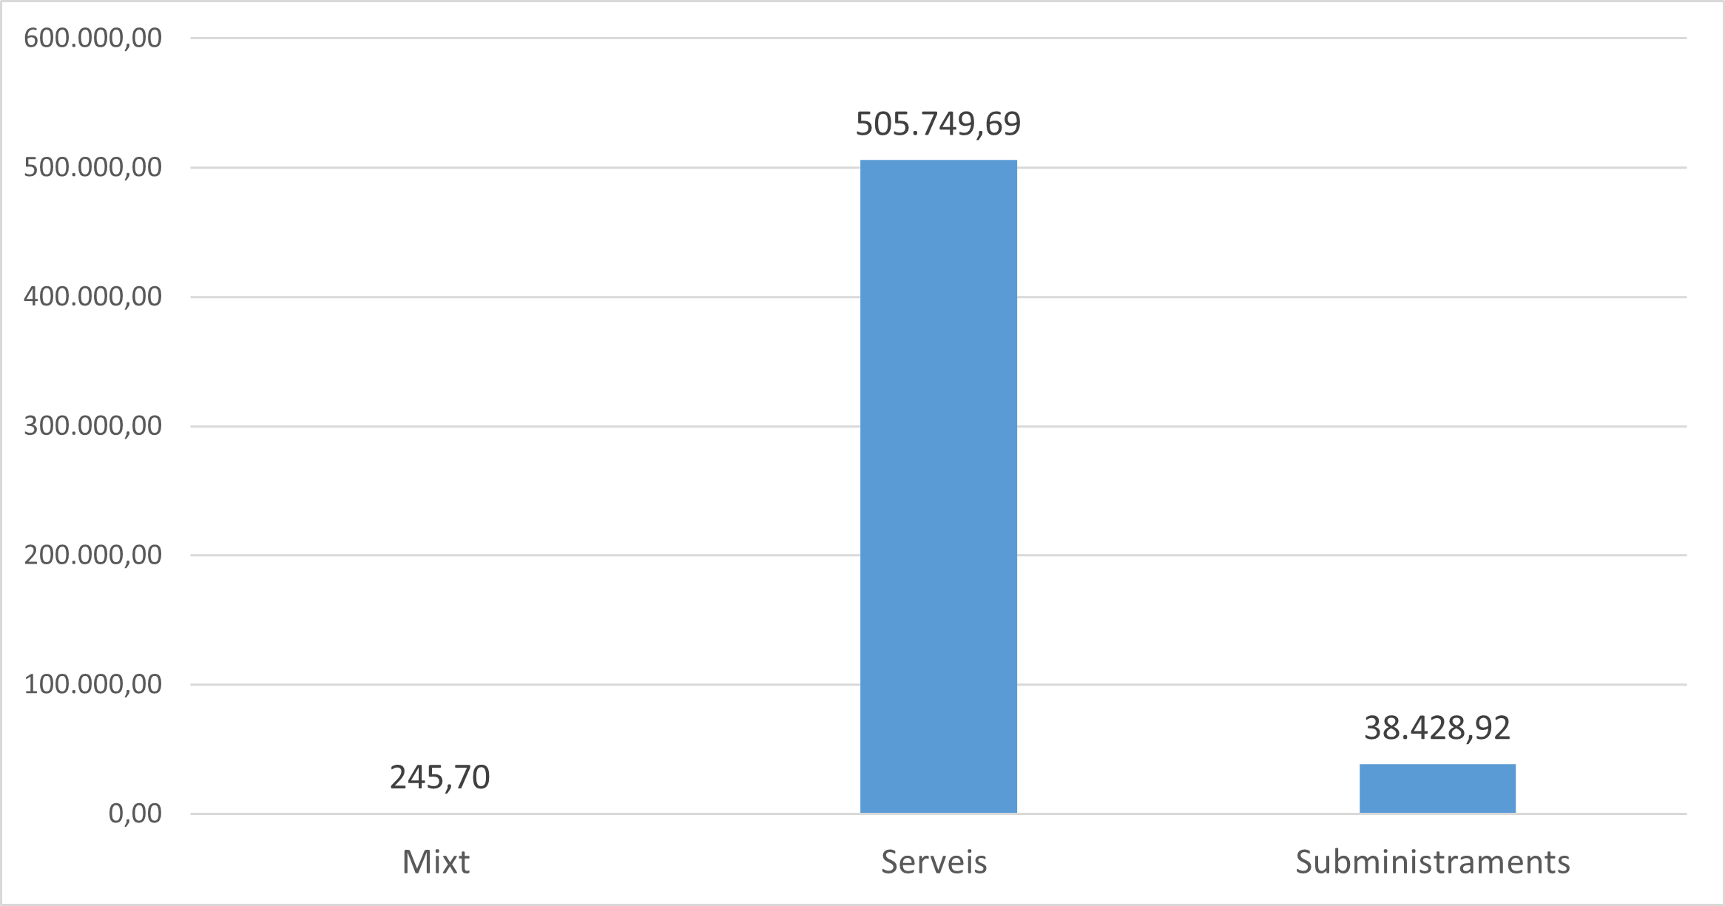
Task: Select the Mixt category label
Action: tap(436, 862)
